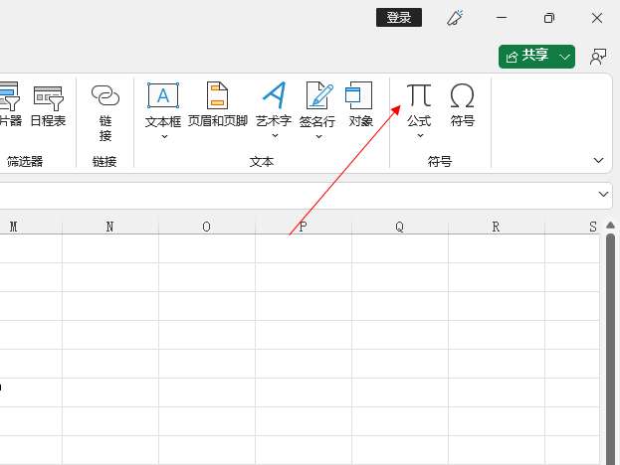Click the vertical scrollbar
Viewport: 620px width, 465px height.
coord(609,338)
